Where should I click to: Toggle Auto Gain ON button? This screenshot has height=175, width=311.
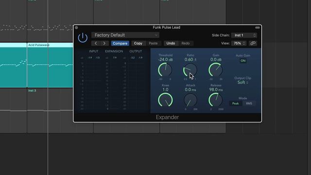click(x=243, y=61)
